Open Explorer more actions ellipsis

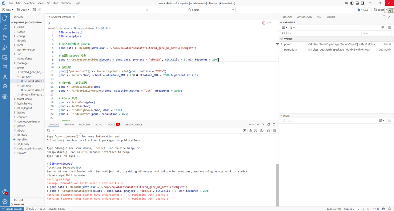tap(40, 17)
